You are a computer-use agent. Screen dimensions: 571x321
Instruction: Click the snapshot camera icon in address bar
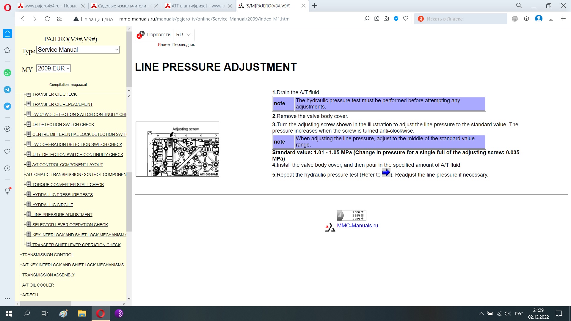(386, 19)
